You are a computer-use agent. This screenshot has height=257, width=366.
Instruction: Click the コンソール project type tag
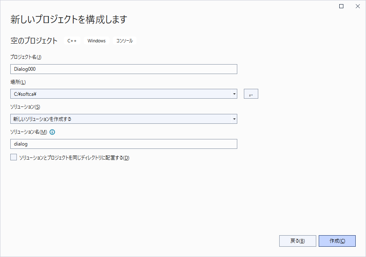124,41
